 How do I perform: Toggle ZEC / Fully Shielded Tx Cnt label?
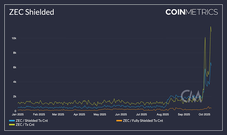[x=143, y=121]
